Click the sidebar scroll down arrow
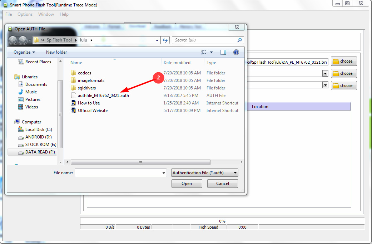Viewport: 372px width, 244px height. (60, 162)
